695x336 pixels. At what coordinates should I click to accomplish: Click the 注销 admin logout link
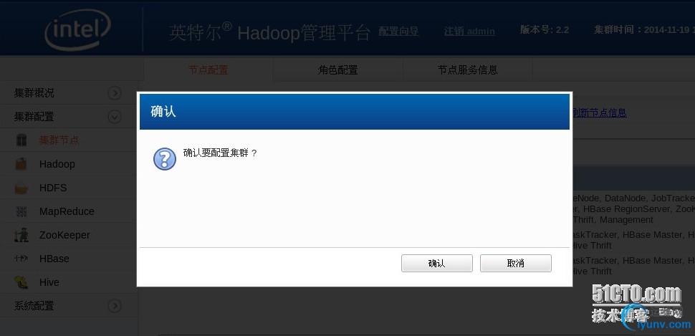tap(469, 31)
